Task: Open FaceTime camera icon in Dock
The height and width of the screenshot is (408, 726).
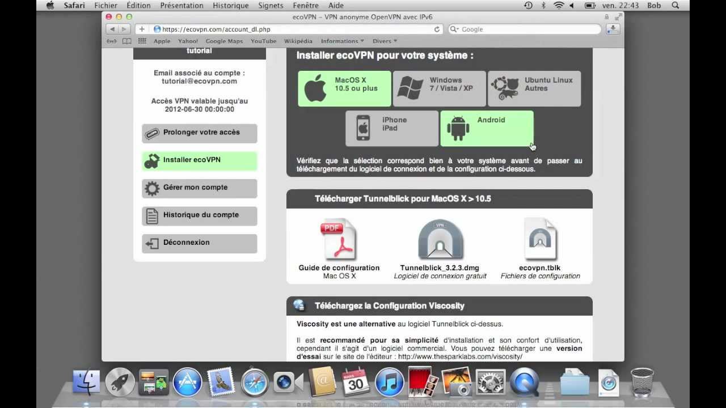Action: click(288, 382)
